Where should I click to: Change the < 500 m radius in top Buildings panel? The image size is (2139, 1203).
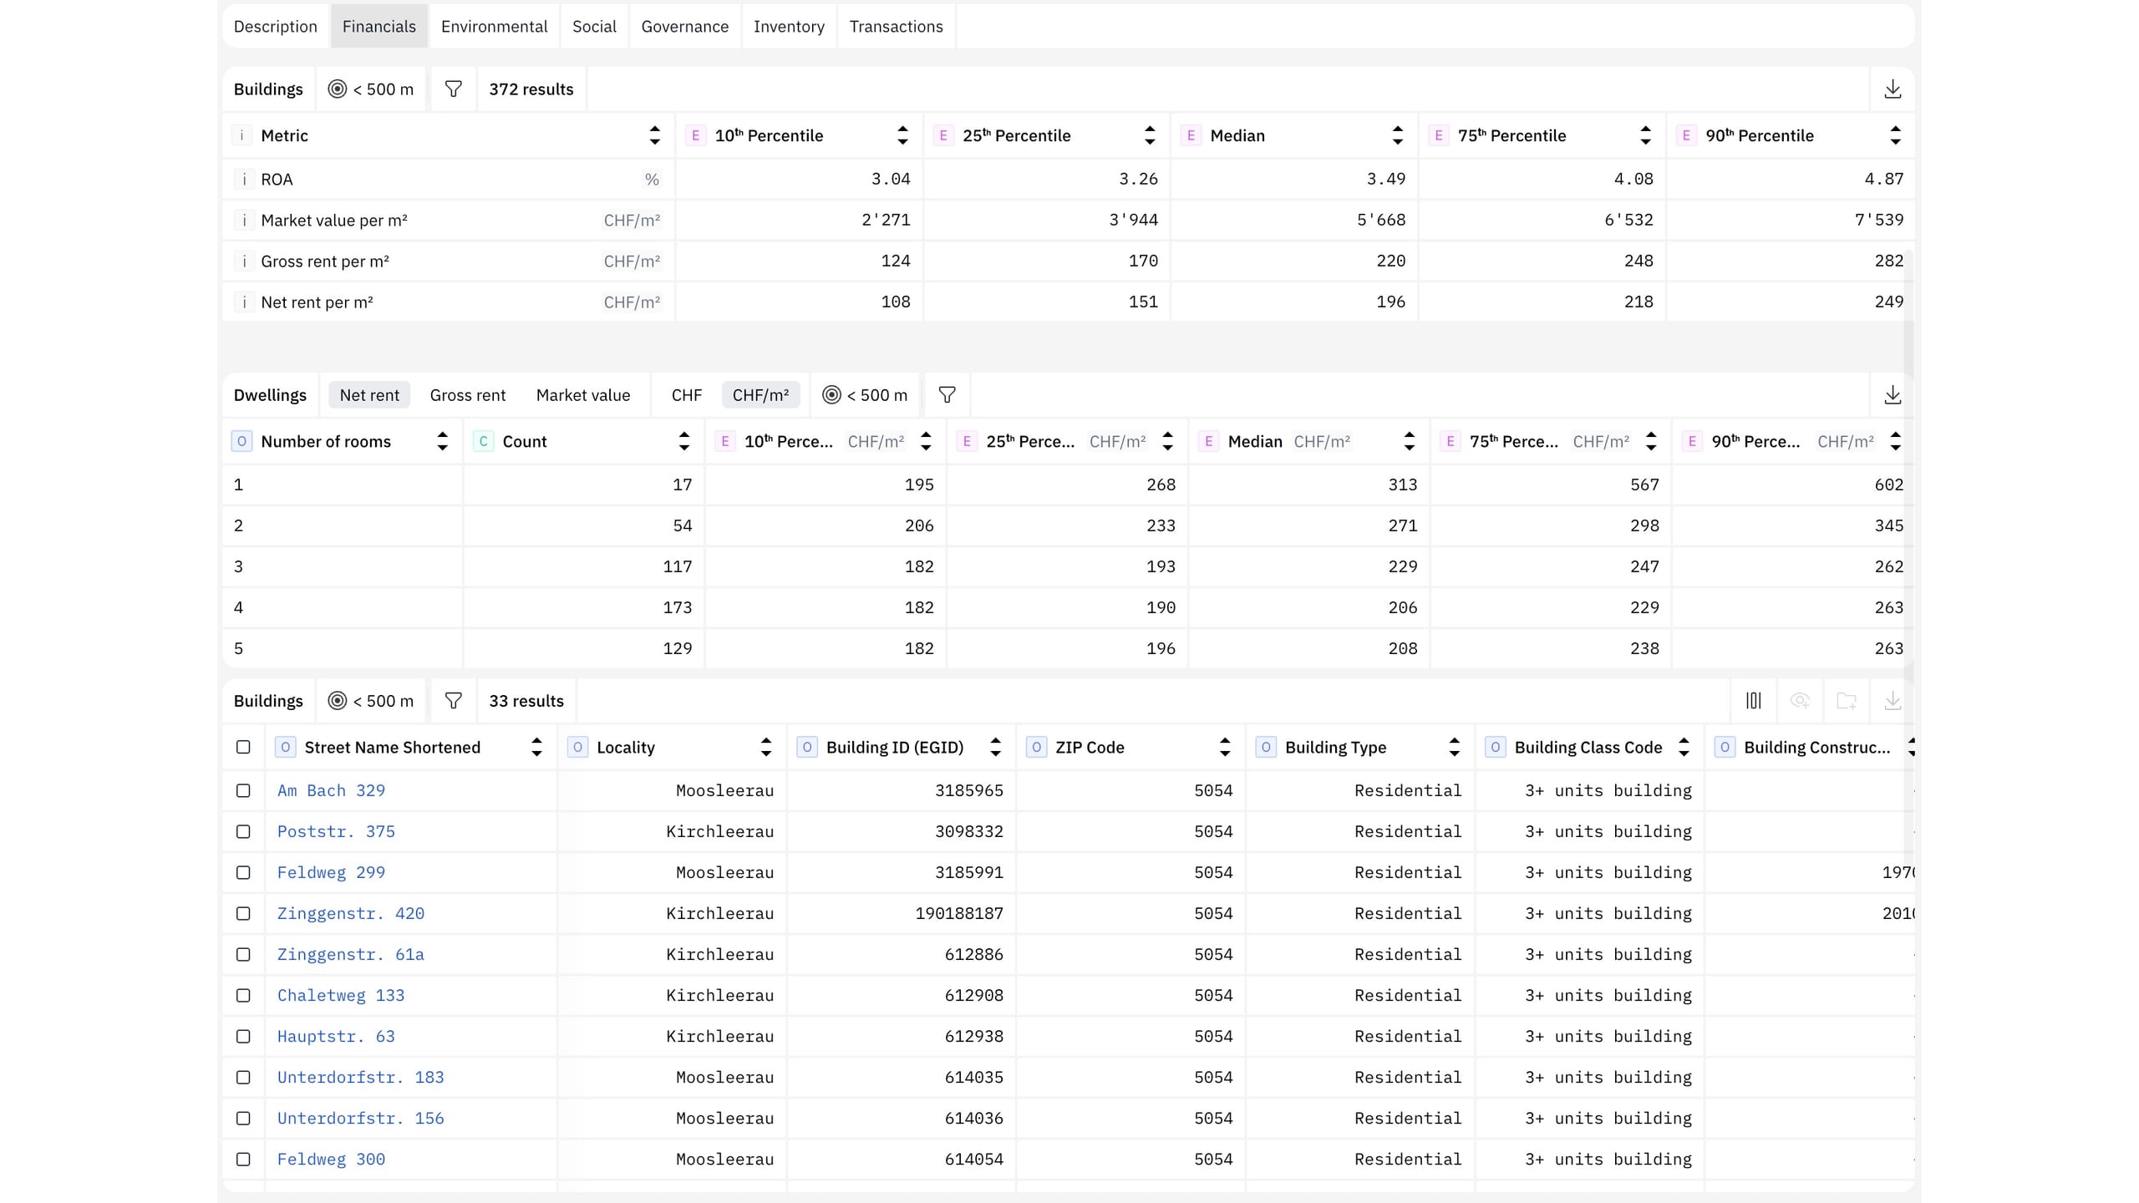pyautogui.click(x=371, y=89)
